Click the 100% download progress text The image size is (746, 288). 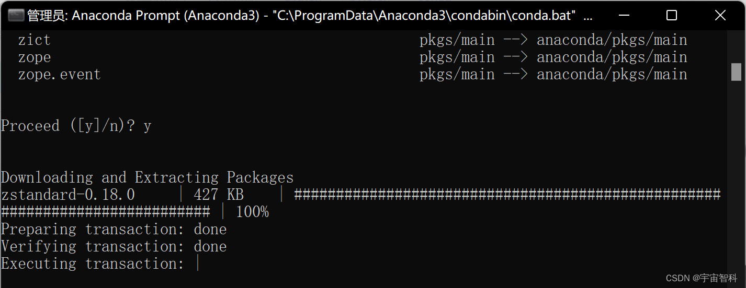click(x=252, y=212)
